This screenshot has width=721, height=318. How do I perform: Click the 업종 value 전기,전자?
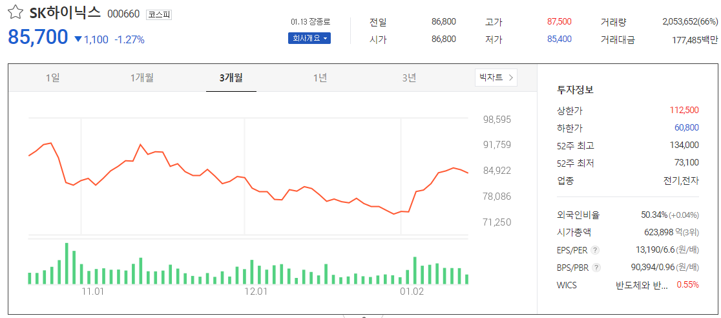click(x=682, y=180)
